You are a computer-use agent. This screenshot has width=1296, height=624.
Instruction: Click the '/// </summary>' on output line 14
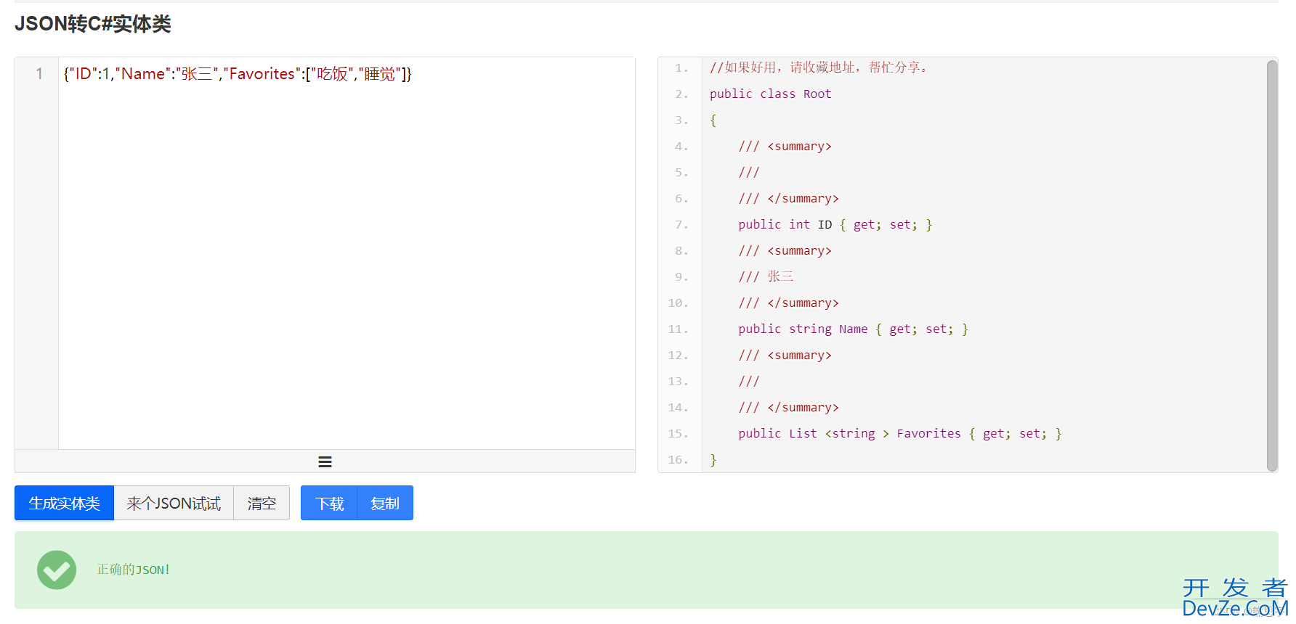(x=788, y=407)
